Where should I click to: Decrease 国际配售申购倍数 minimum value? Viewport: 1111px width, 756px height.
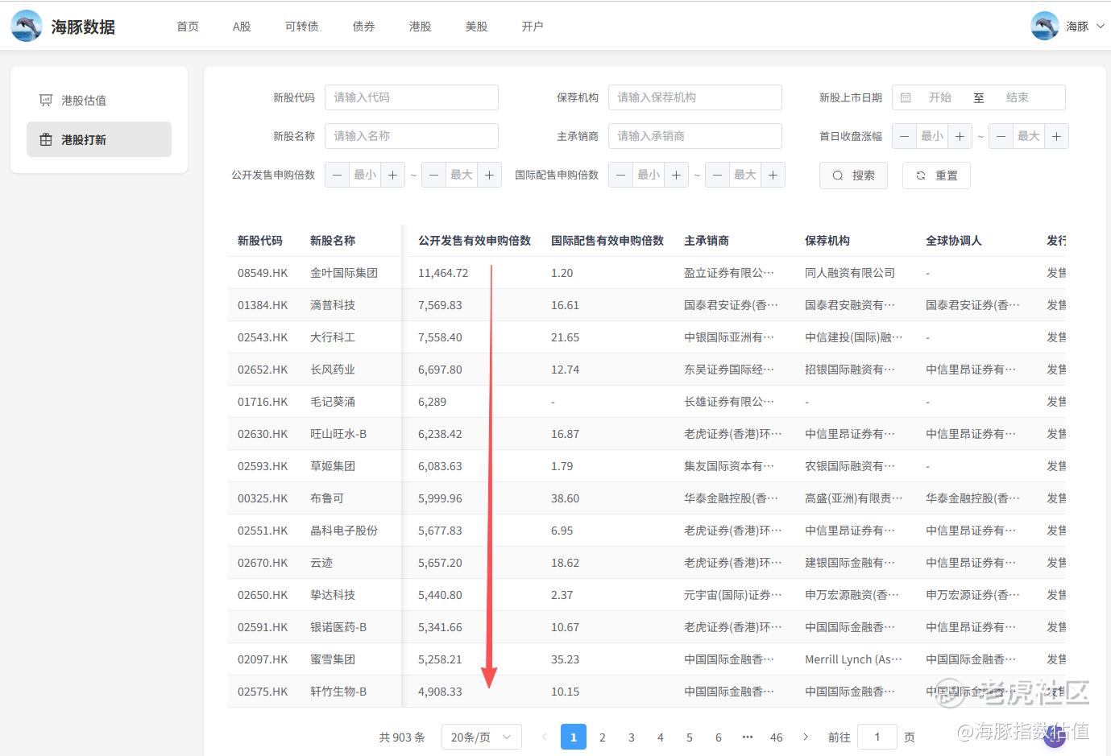coord(620,175)
